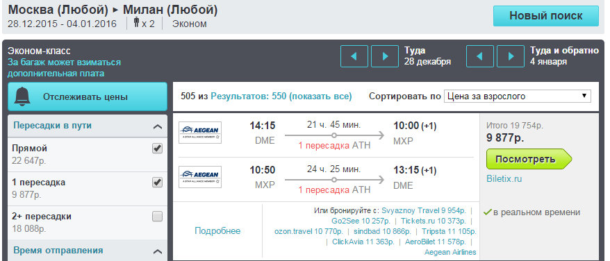Image resolution: width=610 pixels, height=261 pixels.
Task: Click the passengers icon x 2
Action: tap(137, 24)
